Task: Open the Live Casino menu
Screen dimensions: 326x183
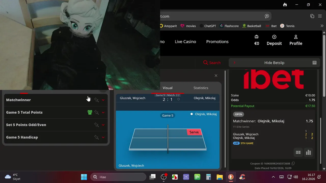Action: pos(185,42)
